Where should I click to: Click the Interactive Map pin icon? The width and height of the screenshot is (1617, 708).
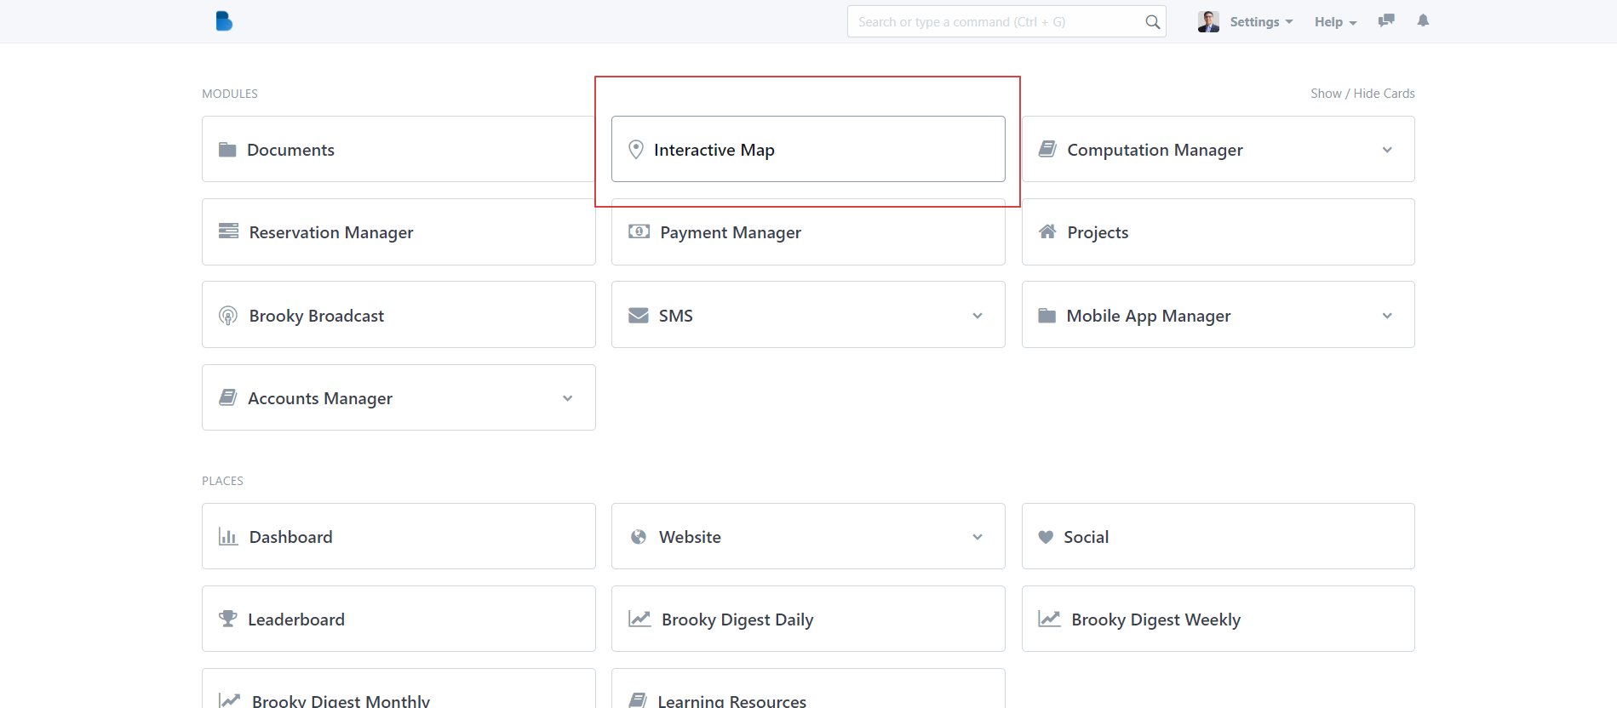[635, 150]
